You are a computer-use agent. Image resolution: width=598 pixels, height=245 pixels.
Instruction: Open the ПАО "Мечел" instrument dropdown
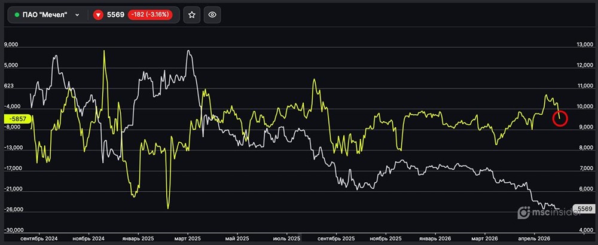coord(47,15)
